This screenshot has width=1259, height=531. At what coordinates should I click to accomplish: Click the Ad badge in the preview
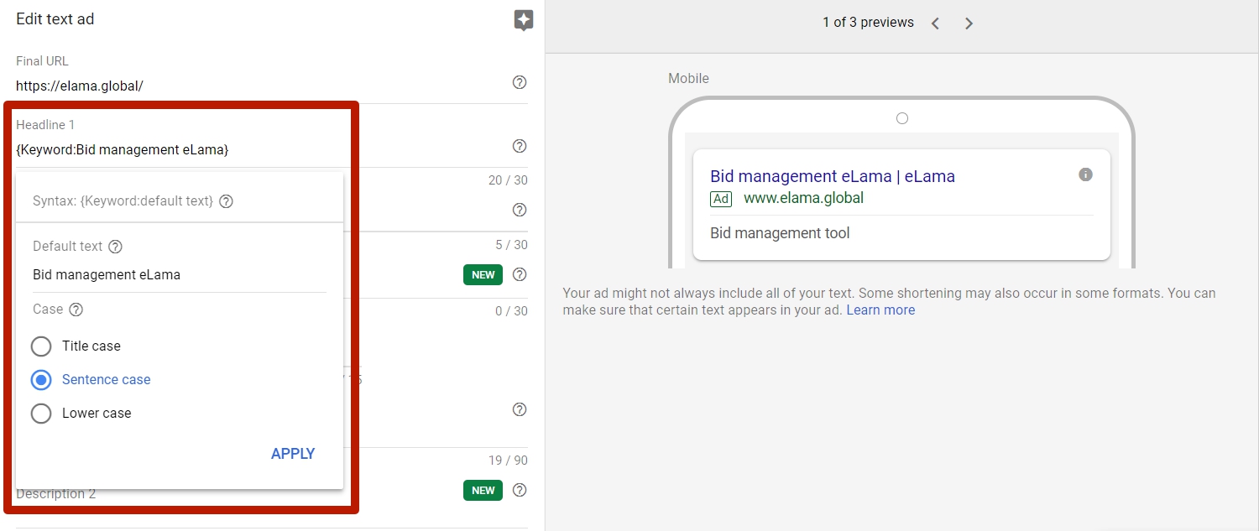(721, 199)
